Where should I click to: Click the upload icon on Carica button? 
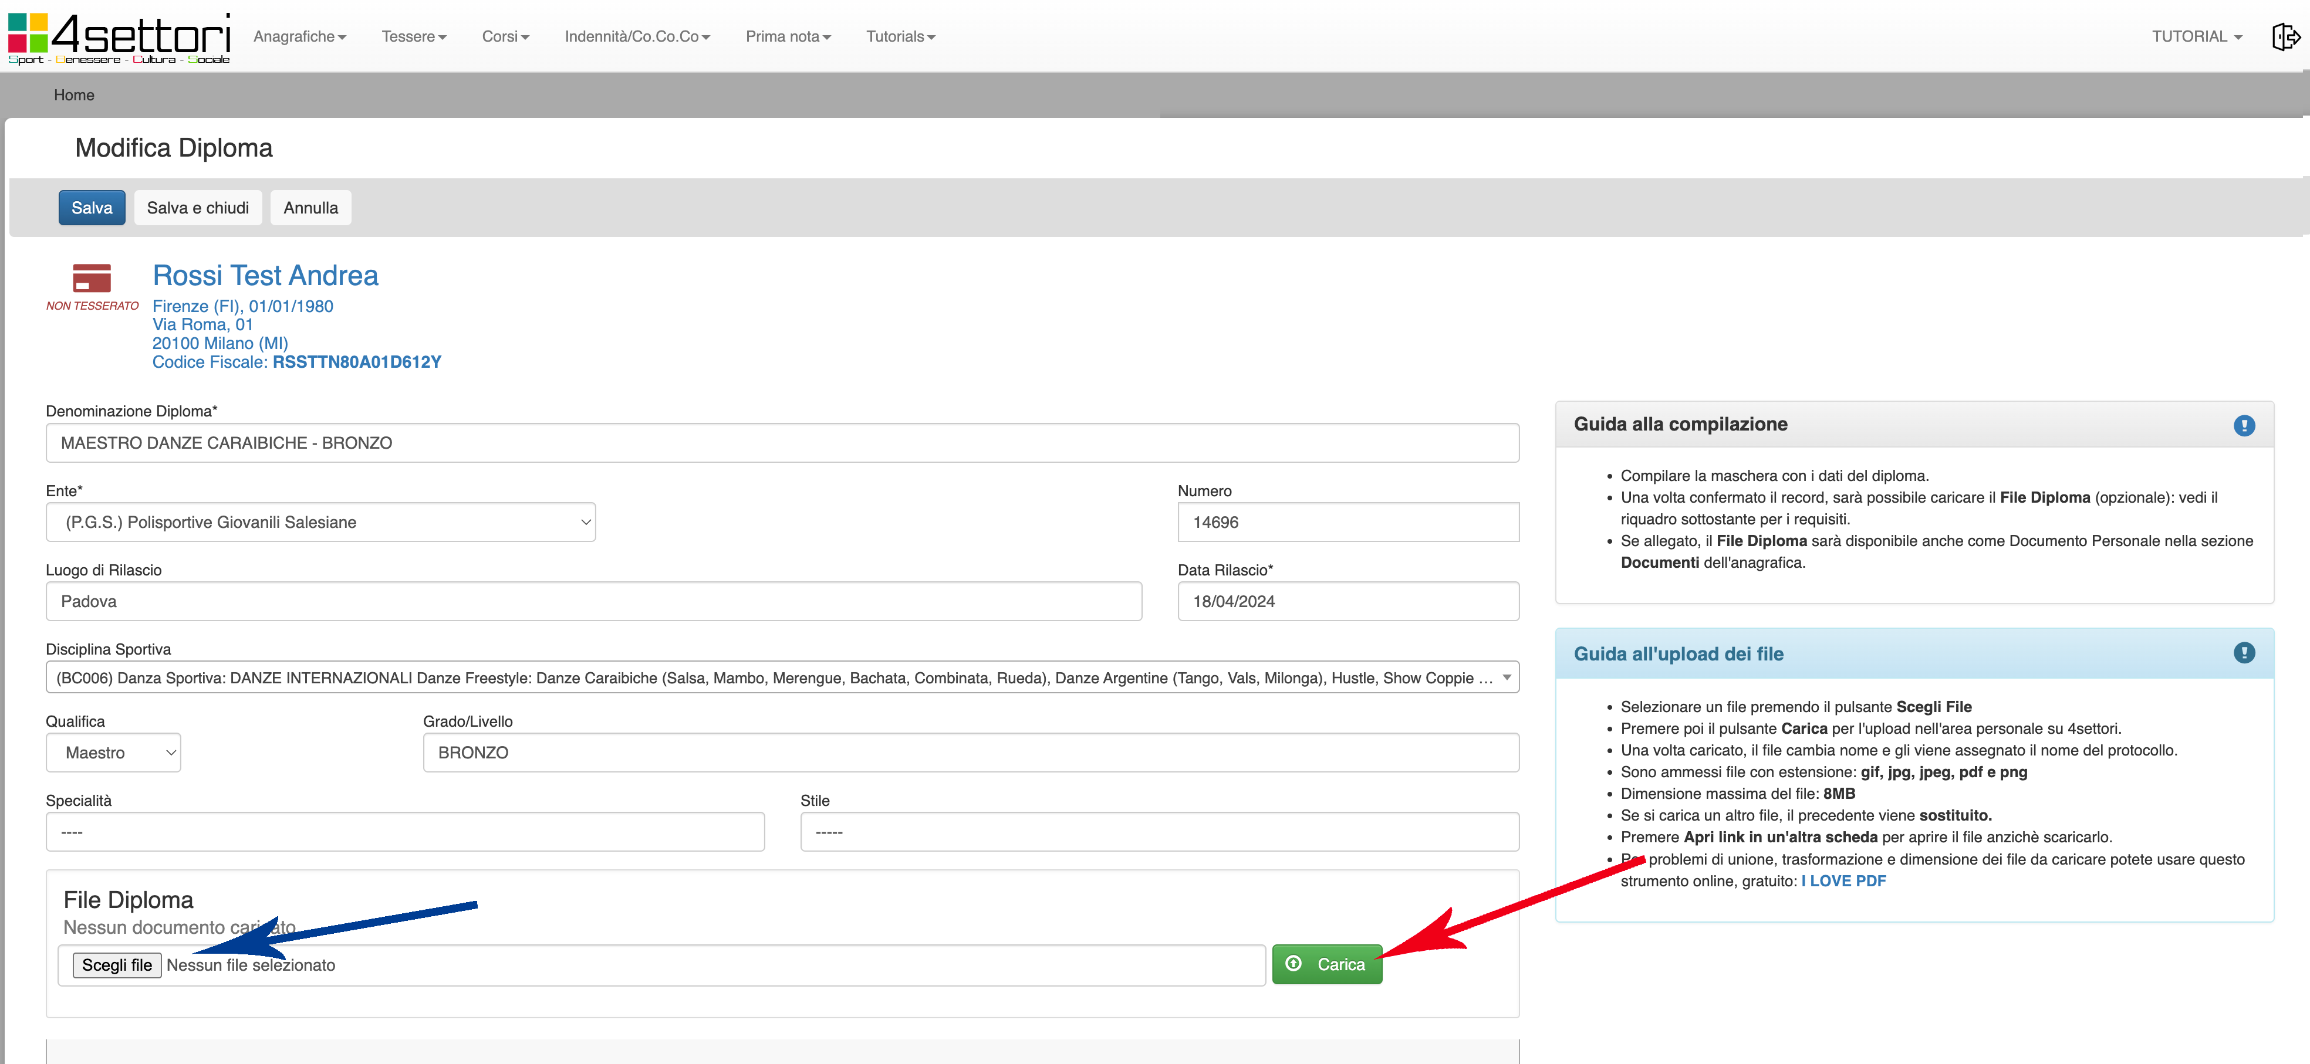(1293, 964)
